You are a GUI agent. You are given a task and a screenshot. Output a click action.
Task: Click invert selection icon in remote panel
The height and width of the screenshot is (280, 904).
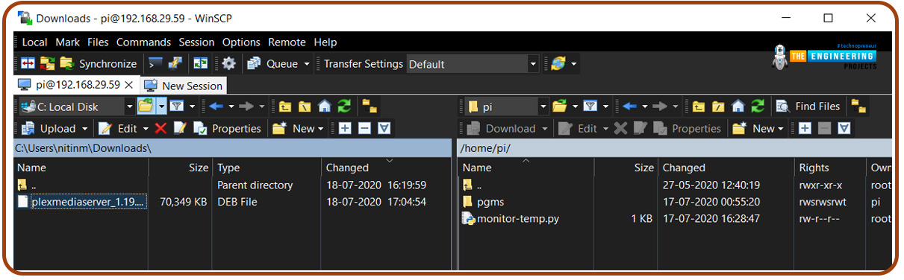click(x=844, y=128)
